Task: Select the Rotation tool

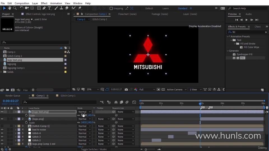Action: click(22, 8)
